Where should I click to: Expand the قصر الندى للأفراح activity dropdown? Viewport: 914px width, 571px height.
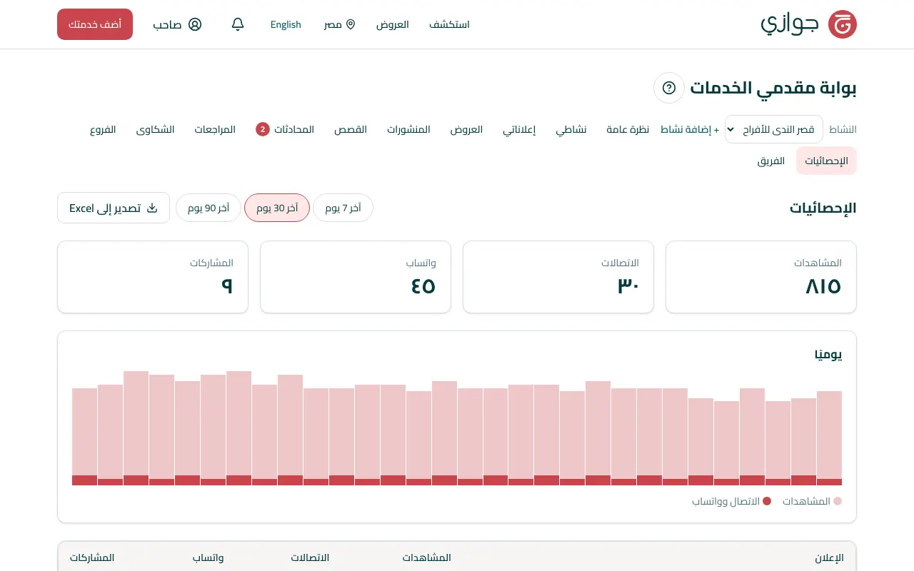coord(774,129)
